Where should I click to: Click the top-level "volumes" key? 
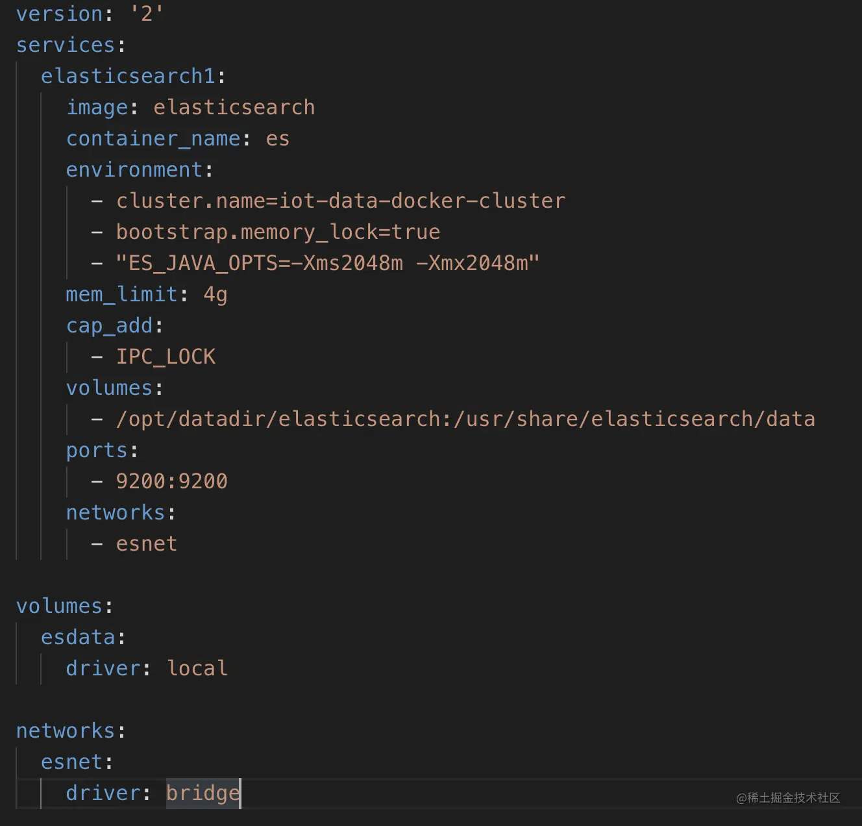[59, 606]
